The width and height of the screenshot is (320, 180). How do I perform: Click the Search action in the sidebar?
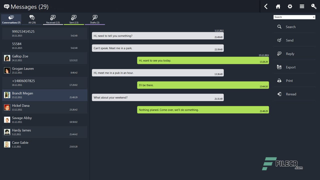tap(290, 27)
